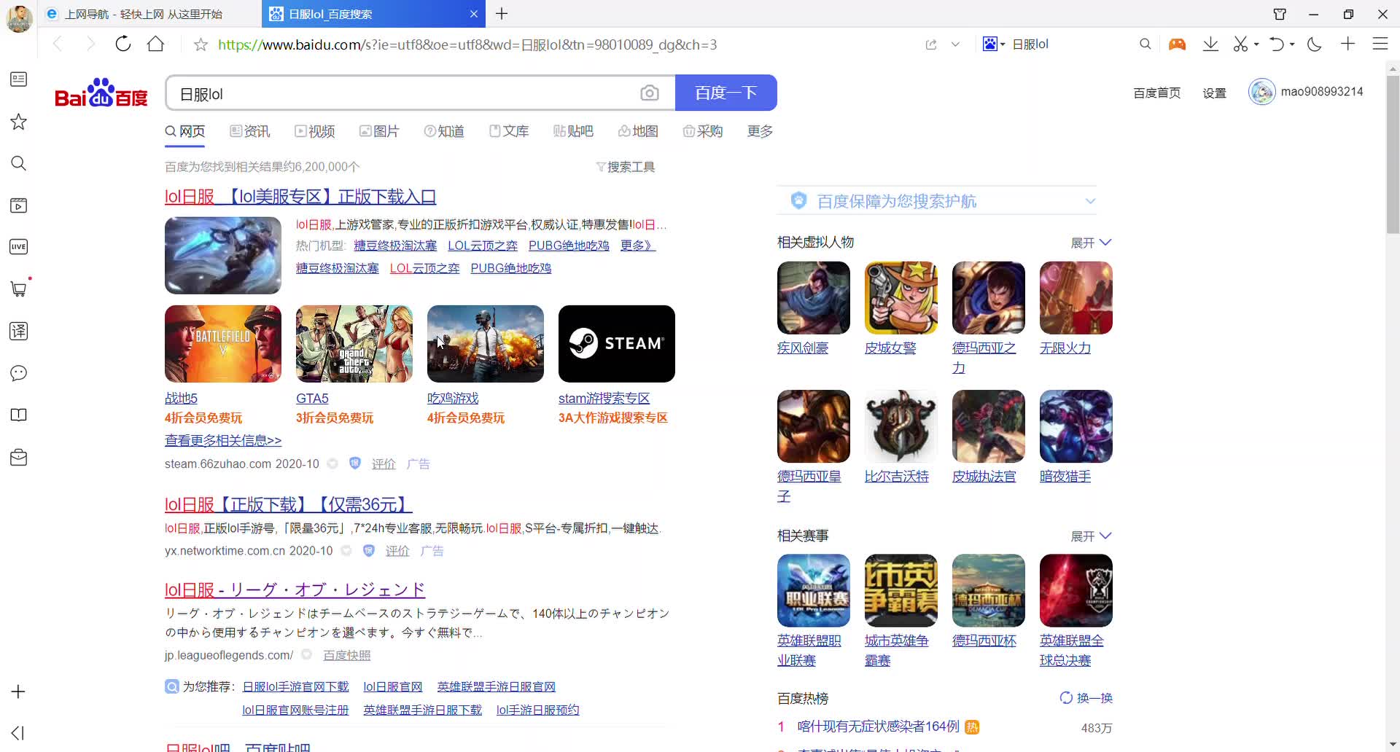1400x752 pixels.
Task: Click 查看更多相关信息>> link
Action: pyautogui.click(x=223, y=441)
